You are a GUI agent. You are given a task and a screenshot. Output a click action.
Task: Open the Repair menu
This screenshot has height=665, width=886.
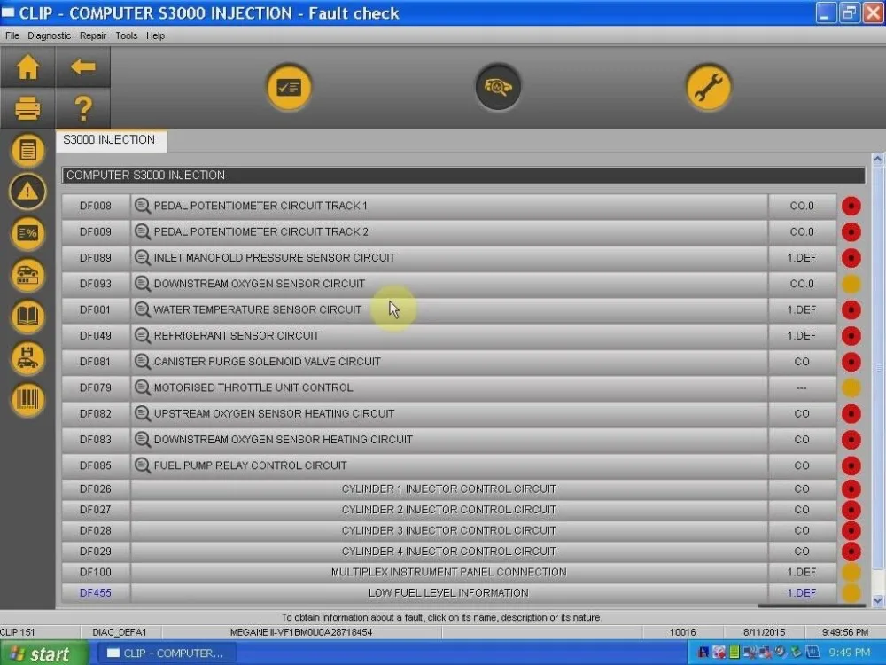pos(93,35)
